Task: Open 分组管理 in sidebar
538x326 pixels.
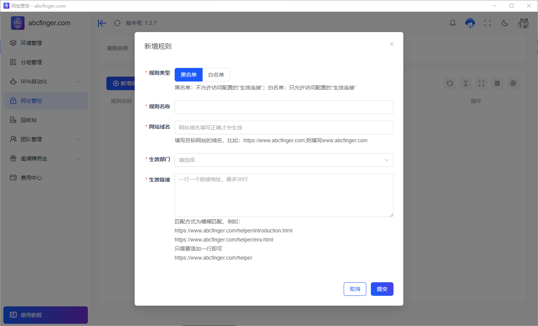Action: 46,62
